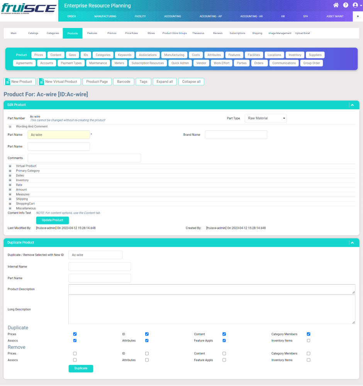363x386 pixels.
Task: Expand the Dates section
Action: [x=10, y=175]
